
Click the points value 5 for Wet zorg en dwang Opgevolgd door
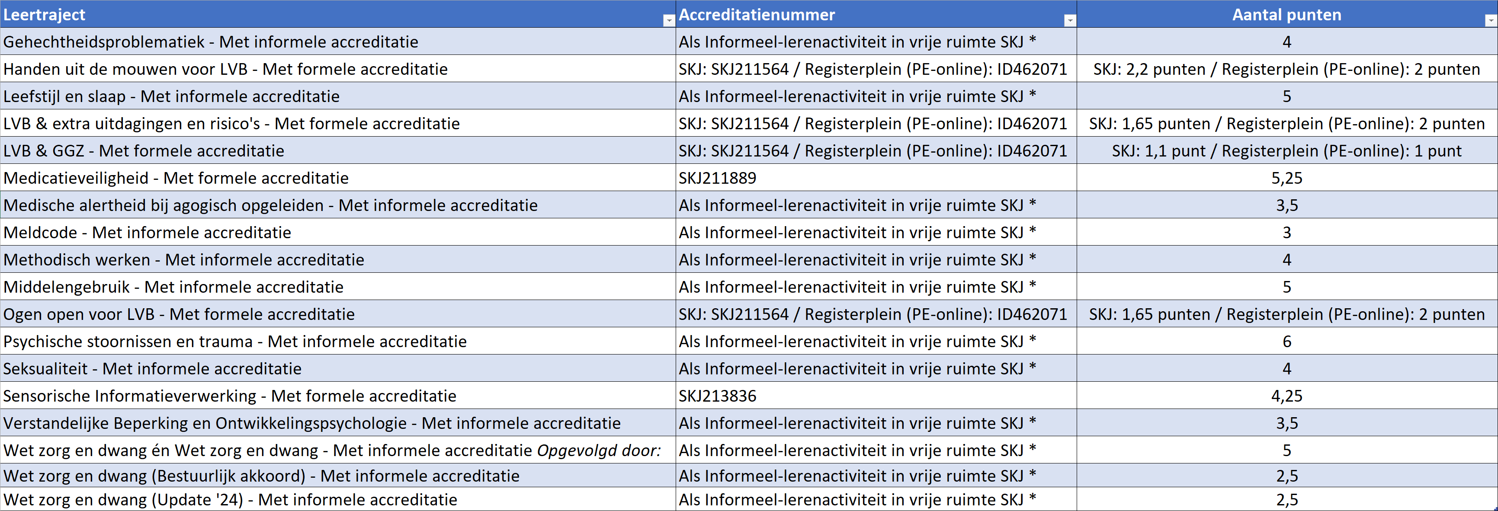[x=1287, y=450]
